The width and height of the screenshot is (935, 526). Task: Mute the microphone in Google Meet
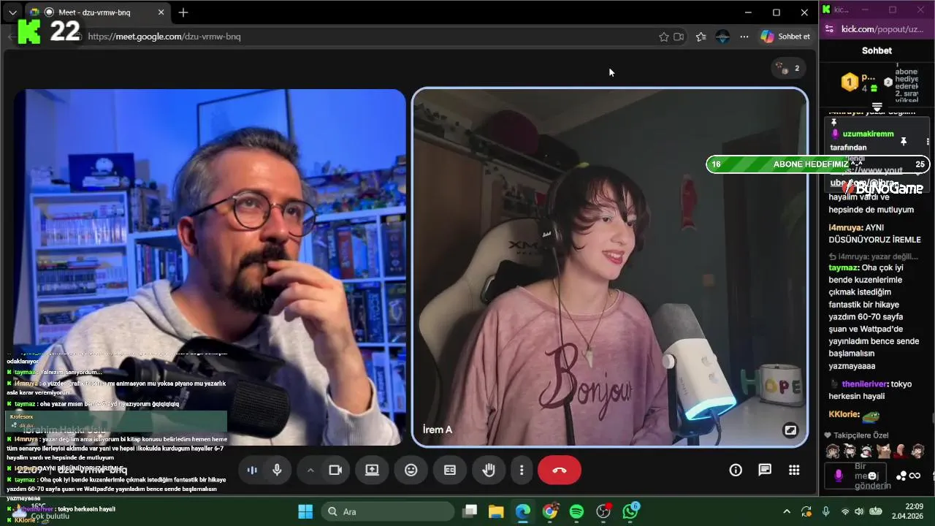pyautogui.click(x=277, y=470)
